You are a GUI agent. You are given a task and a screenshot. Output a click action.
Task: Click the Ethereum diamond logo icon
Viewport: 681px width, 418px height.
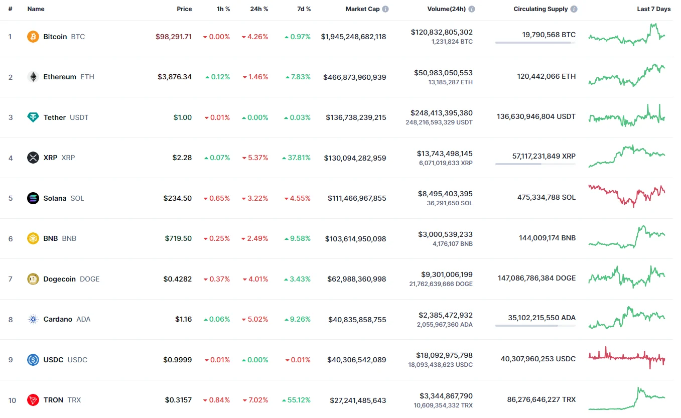[33, 77]
